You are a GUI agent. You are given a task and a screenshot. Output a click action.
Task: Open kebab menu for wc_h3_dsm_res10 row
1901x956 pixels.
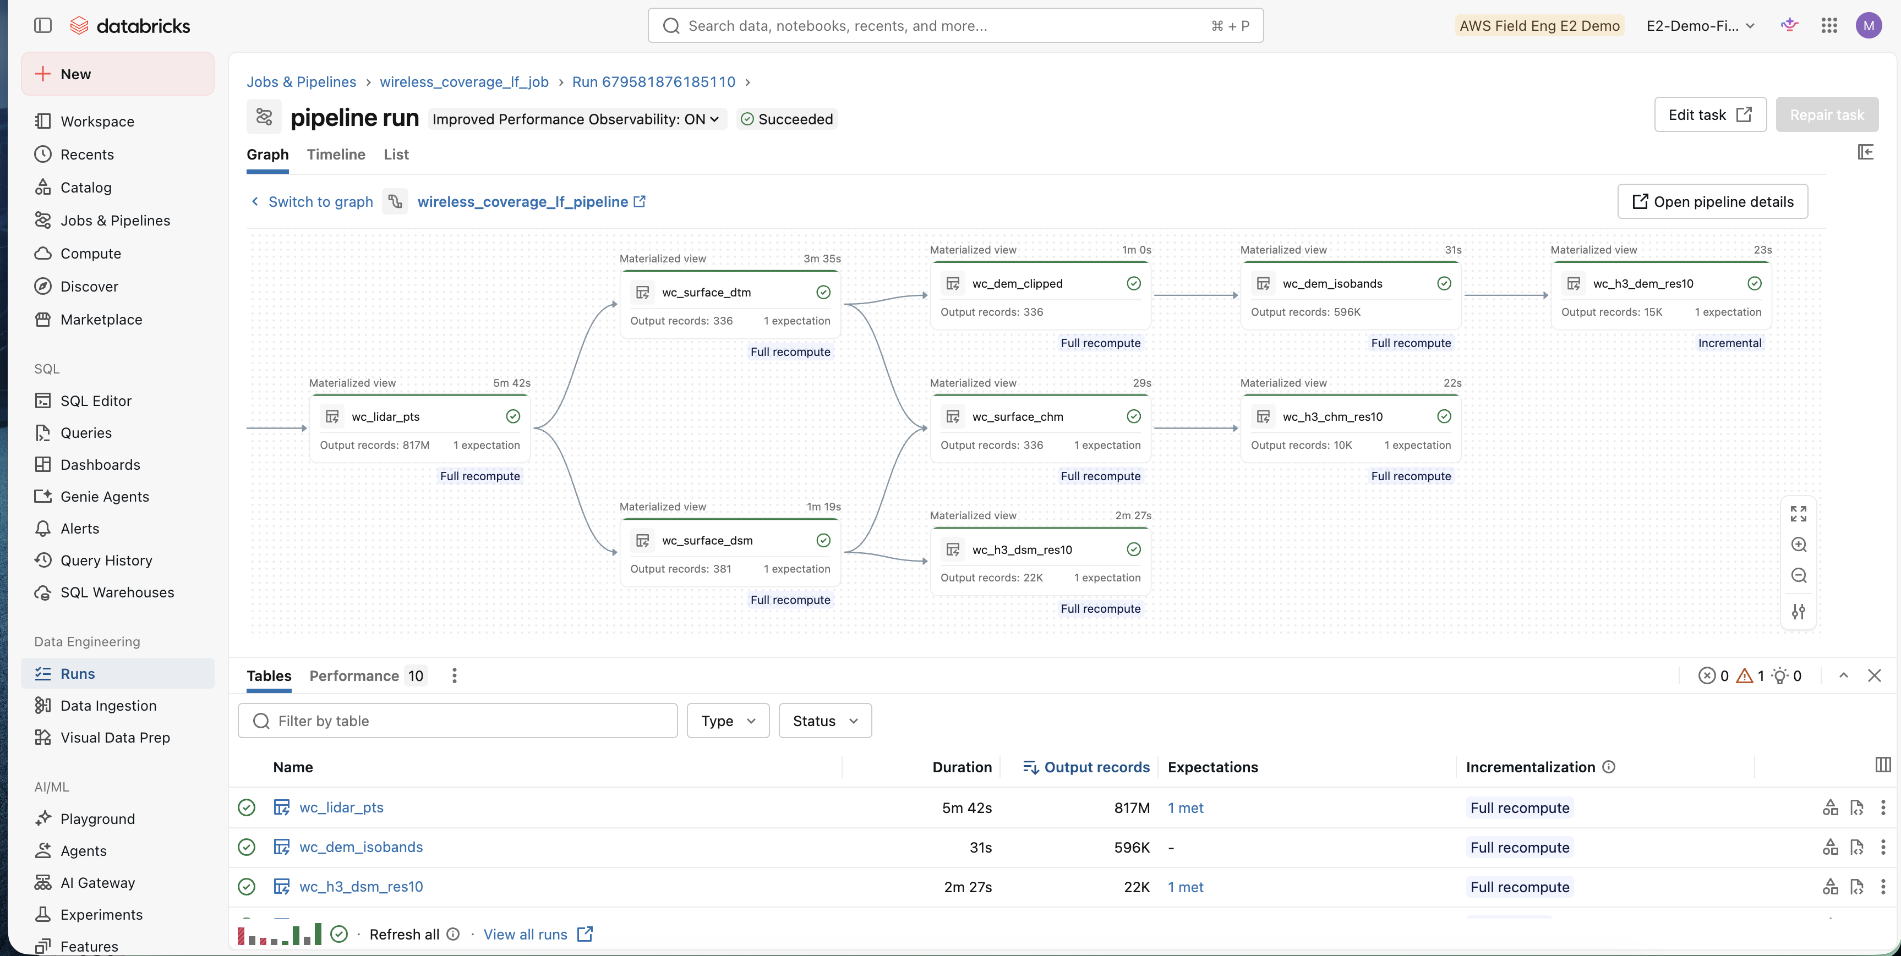click(x=1882, y=887)
